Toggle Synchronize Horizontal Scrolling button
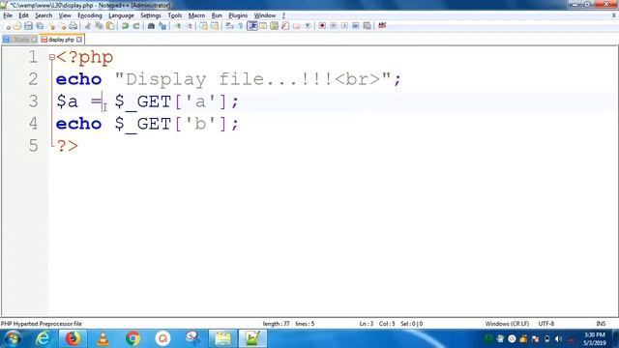This screenshot has height=348, width=619. pos(215,26)
